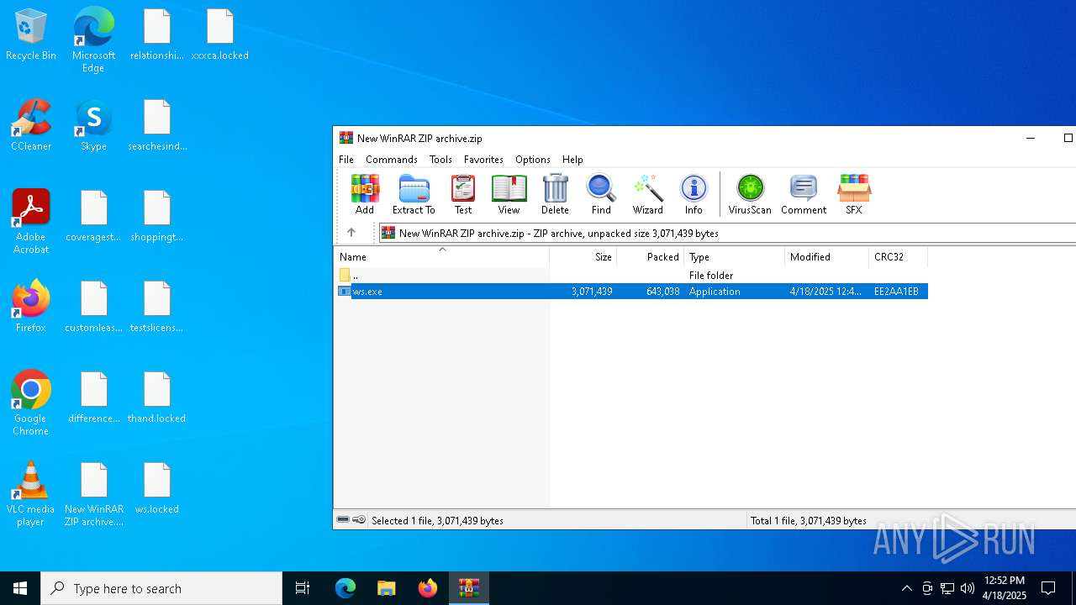
Task: Select the CCleaner desktop shortcut
Action: coord(31,126)
